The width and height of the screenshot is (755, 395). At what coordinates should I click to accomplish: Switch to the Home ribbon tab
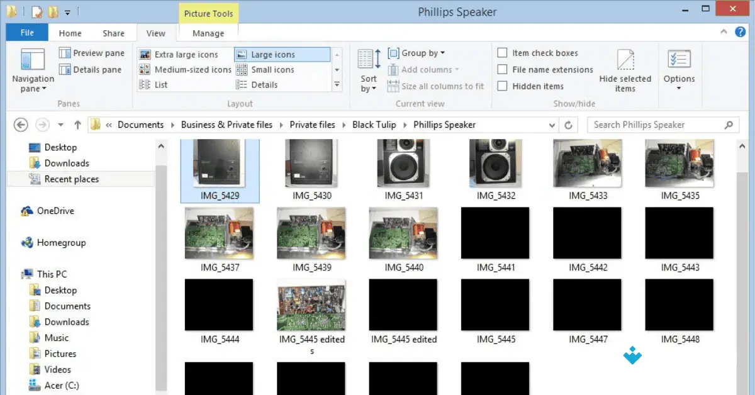tap(70, 33)
